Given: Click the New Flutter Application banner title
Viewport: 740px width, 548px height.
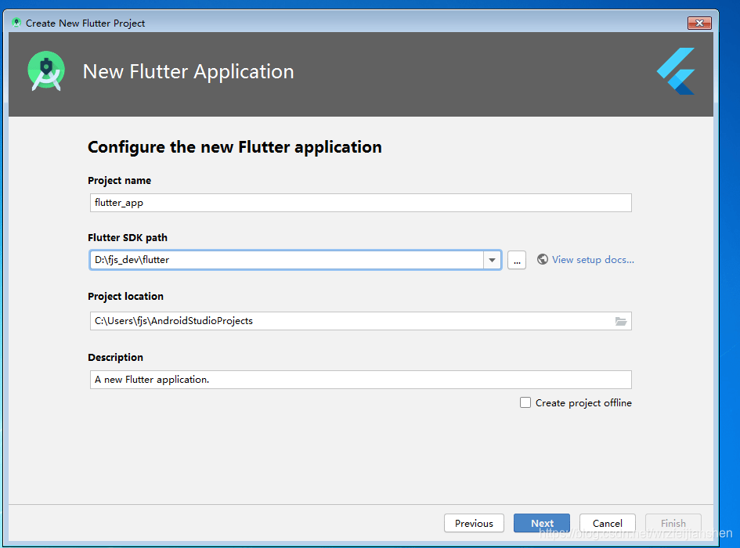Looking at the screenshot, I should pyautogui.click(x=188, y=72).
